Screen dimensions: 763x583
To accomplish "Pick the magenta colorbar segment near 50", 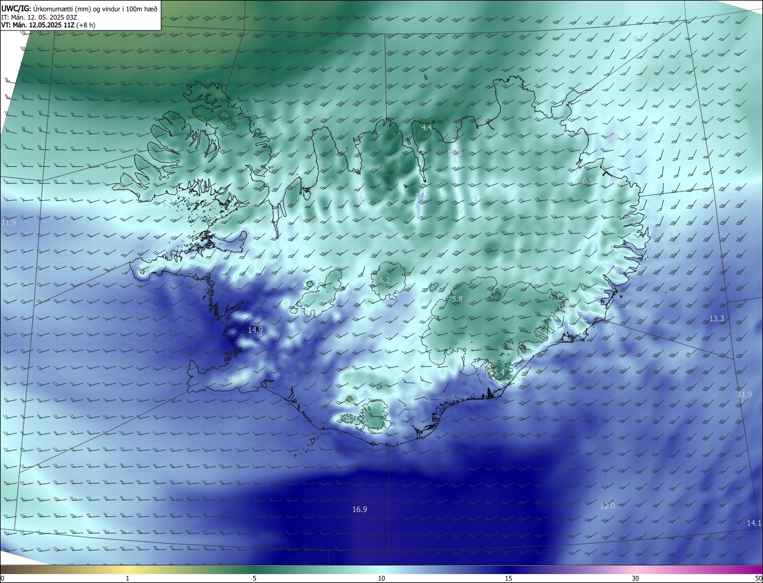I will point(754,569).
